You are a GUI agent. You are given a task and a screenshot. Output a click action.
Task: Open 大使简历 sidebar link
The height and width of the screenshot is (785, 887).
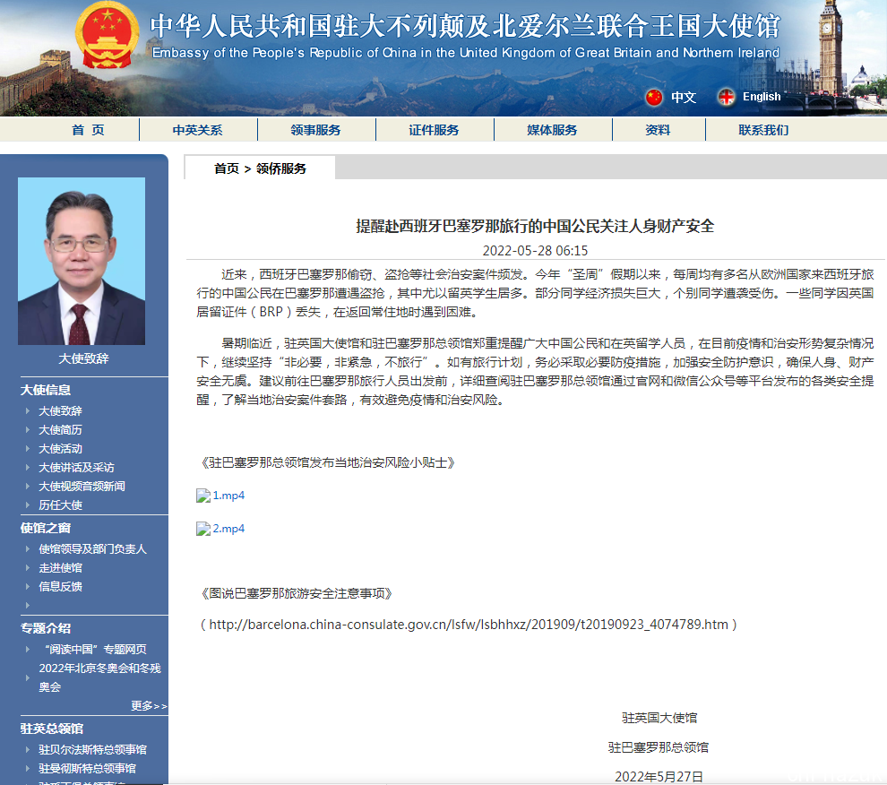[61, 430]
